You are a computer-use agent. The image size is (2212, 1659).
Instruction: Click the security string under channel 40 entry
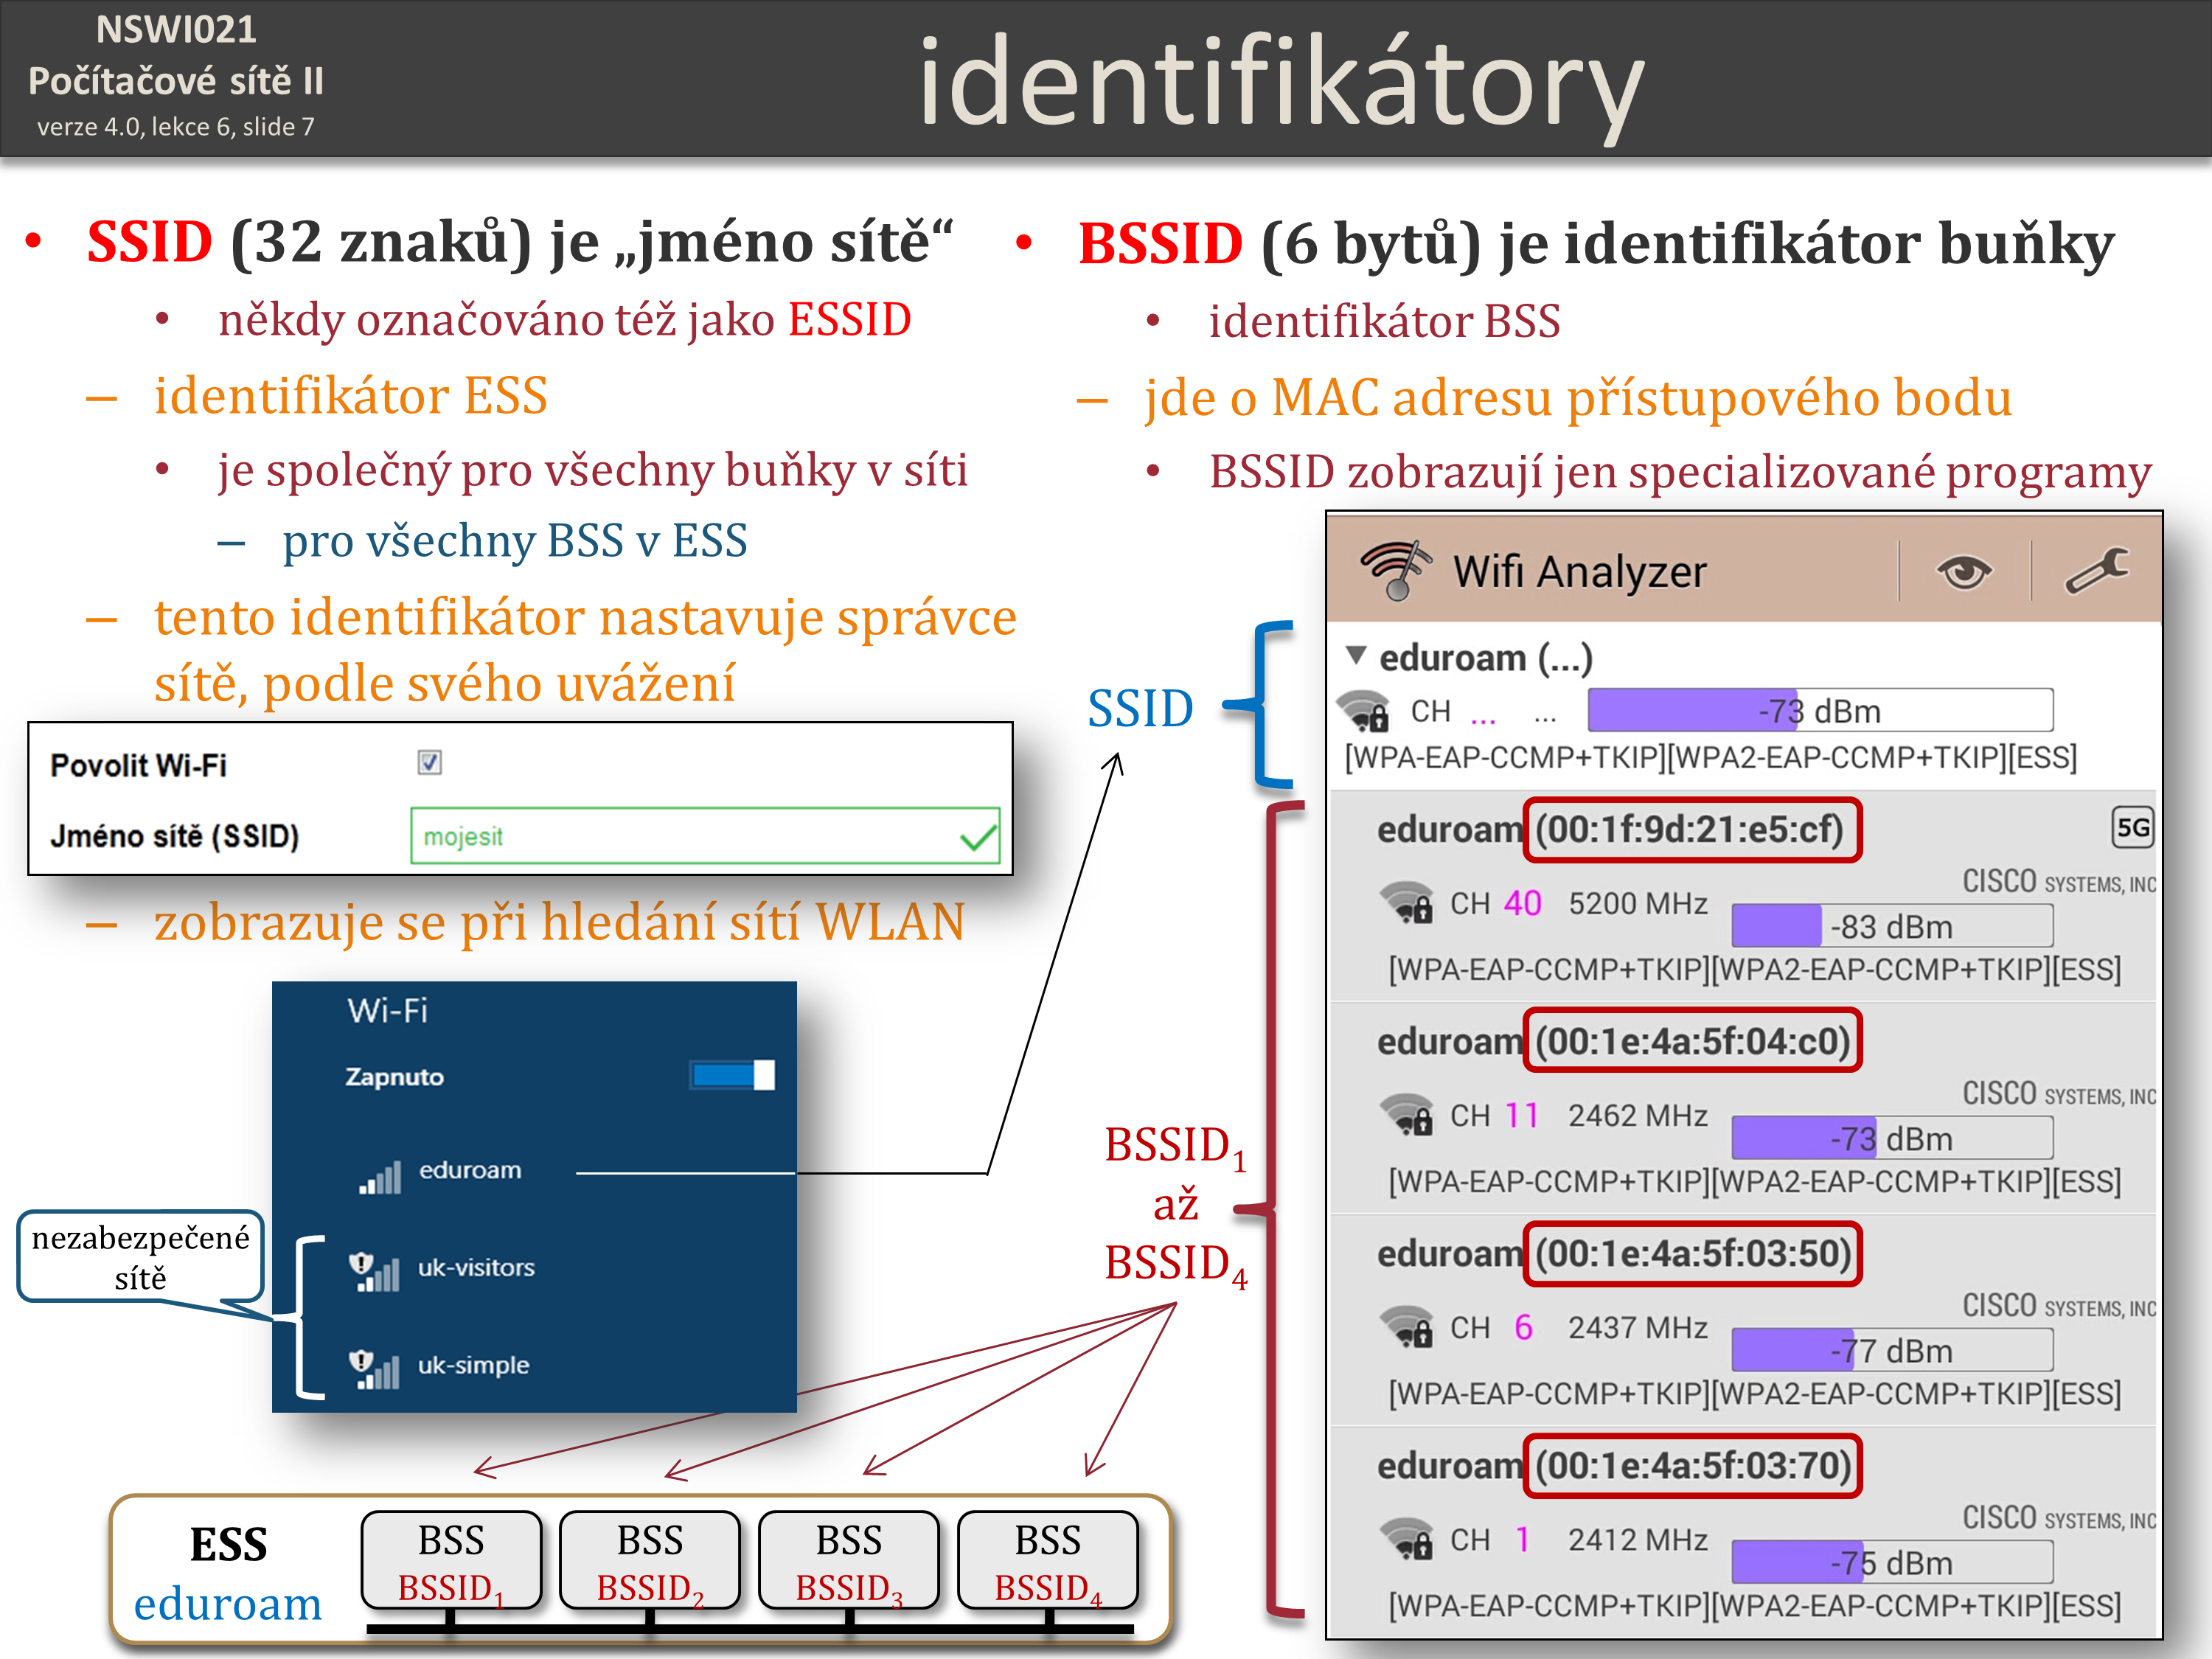point(1754,969)
